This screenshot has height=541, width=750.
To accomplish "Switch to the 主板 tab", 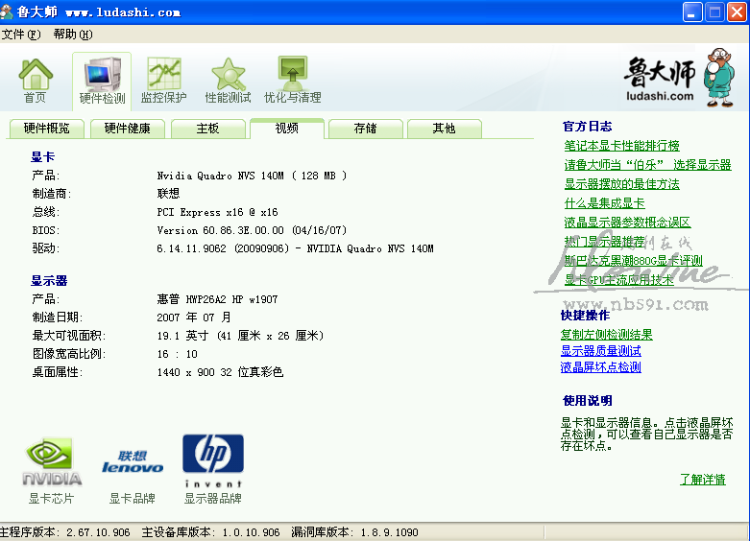I will coord(207,129).
